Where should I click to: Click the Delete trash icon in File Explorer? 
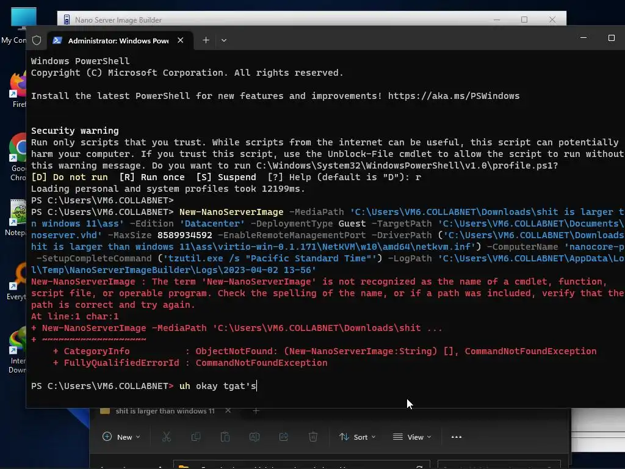(x=313, y=437)
